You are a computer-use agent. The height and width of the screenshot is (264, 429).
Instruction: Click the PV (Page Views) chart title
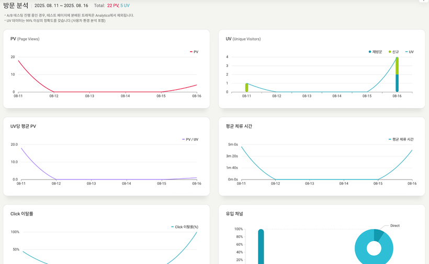click(25, 39)
